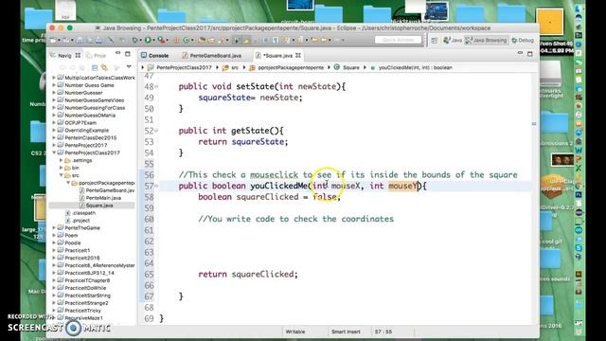Screen dimensions: 606x341
Task: Expand the PenteTheGame project
Action: click(x=54, y=227)
